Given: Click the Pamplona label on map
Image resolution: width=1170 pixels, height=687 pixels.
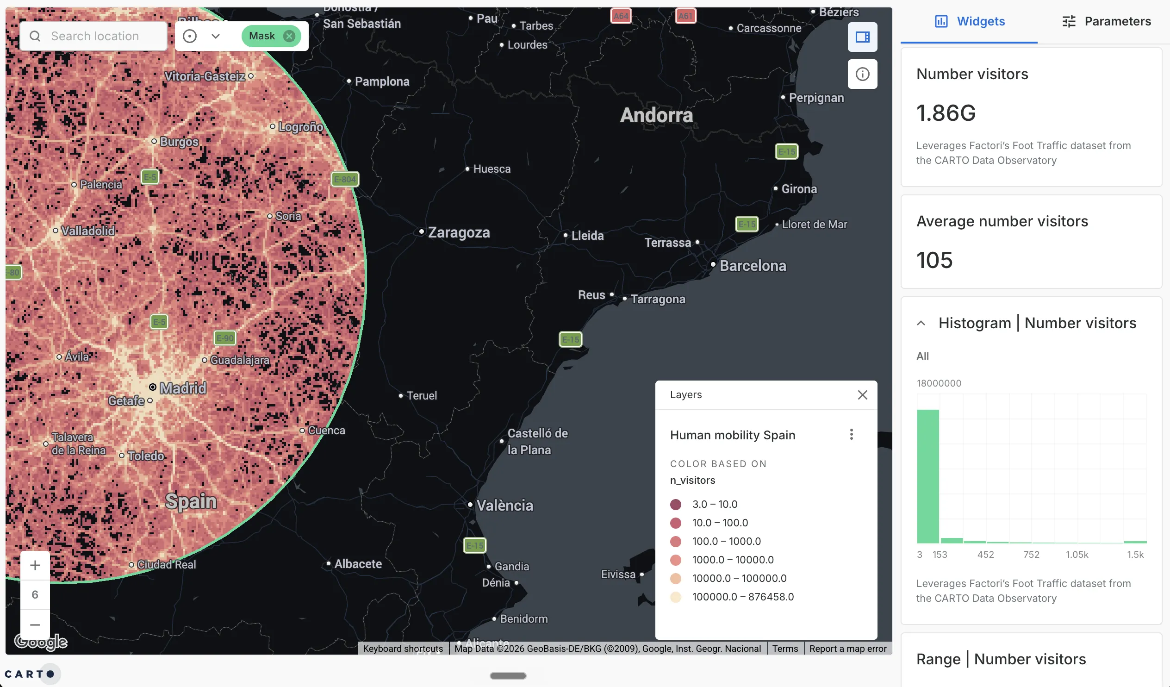Looking at the screenshot, I should (x=382, y=82).
